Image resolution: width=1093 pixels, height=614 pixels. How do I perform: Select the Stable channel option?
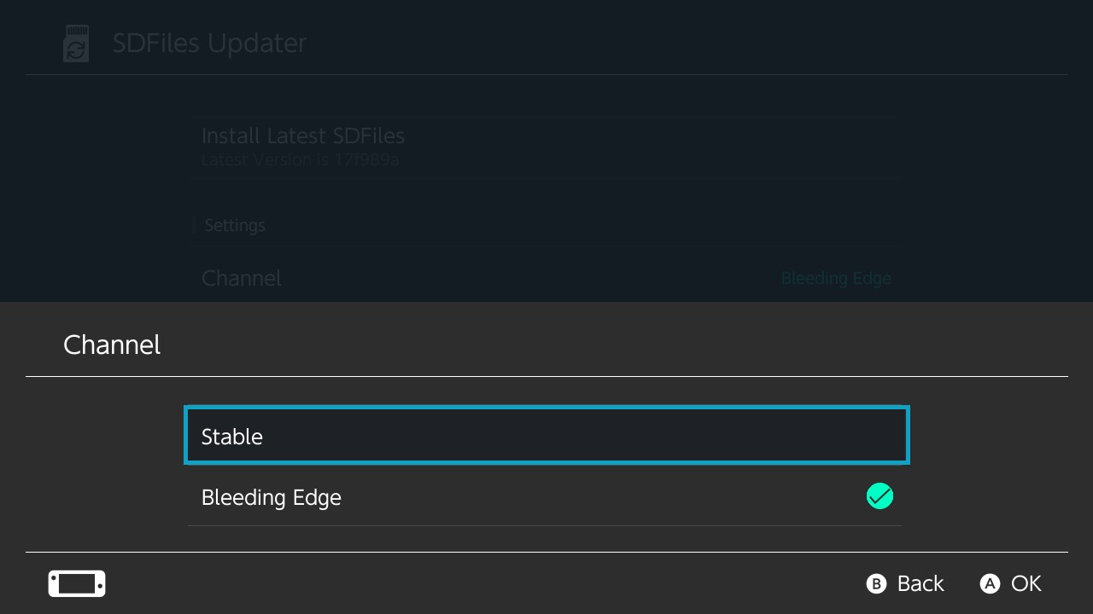pos(546,436)
